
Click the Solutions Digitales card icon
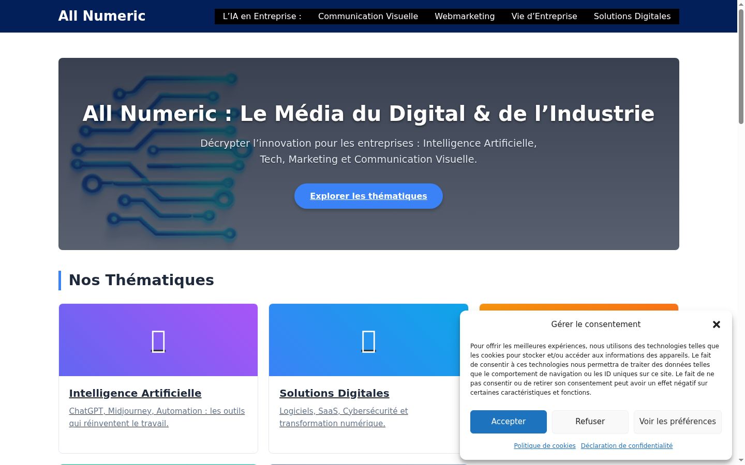(x=368, y=342)
